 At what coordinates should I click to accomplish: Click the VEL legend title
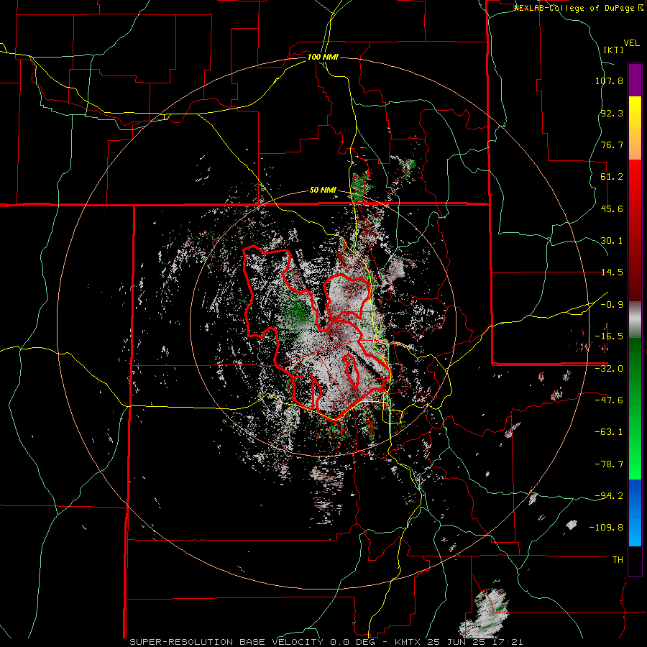(632, 43)
